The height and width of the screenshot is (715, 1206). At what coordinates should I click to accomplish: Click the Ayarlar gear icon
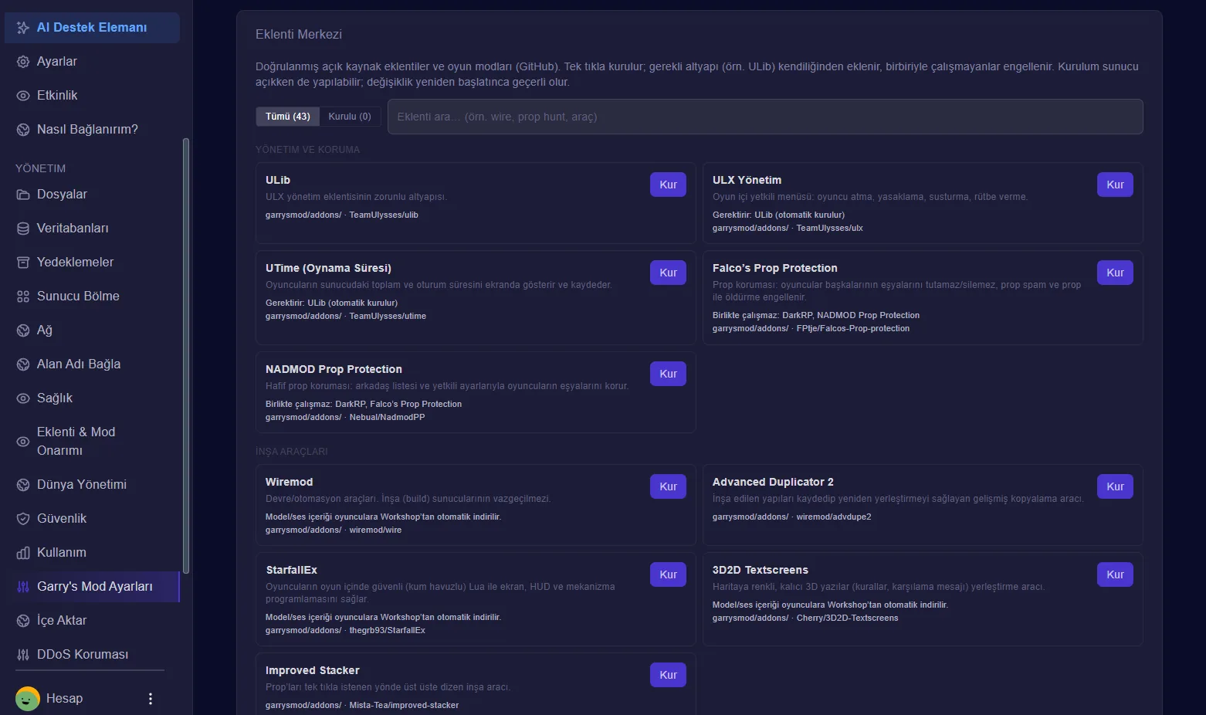click(x=23, y=62)
